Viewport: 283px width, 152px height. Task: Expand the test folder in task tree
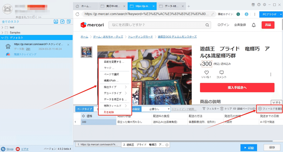[x=2, y=28]
